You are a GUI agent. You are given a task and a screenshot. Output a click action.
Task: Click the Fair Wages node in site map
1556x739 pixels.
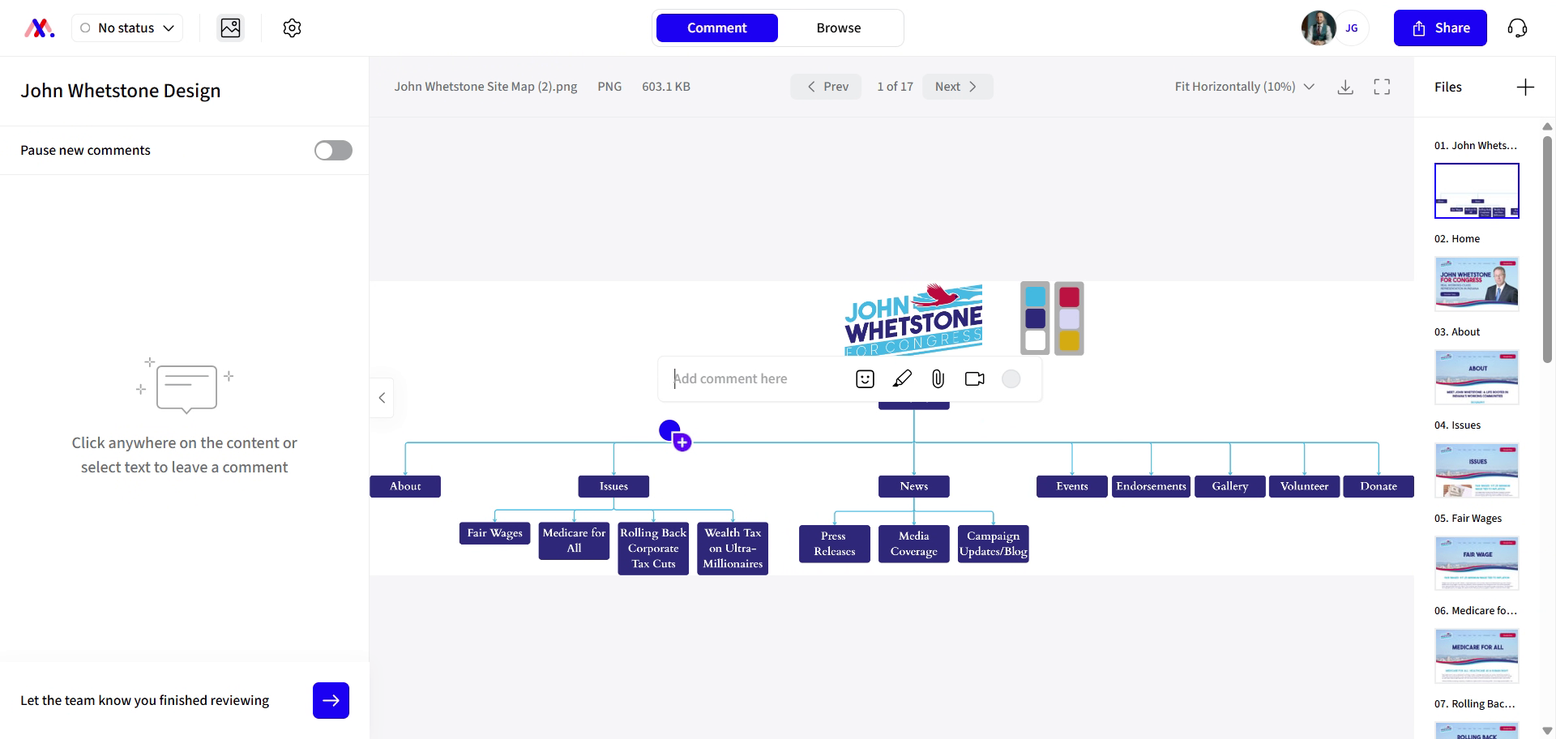494,533
